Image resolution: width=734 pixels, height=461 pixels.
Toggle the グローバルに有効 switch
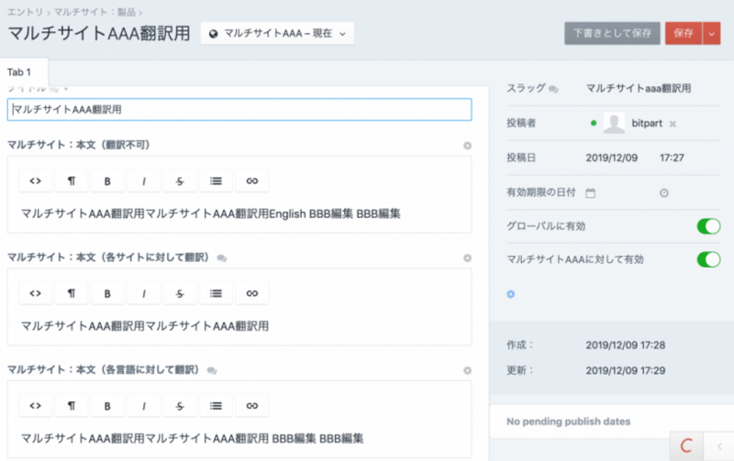708,226
